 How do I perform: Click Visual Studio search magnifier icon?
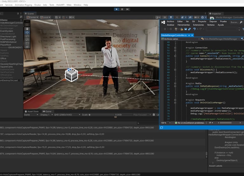click(x=241, y=22)
